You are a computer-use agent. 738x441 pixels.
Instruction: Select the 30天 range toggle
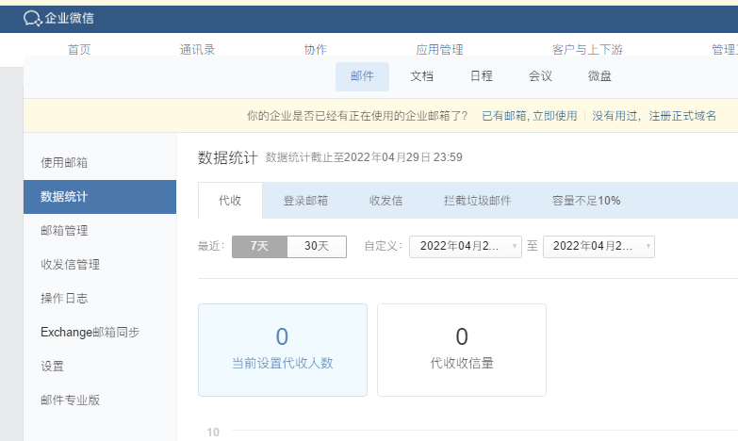point(317,246)
